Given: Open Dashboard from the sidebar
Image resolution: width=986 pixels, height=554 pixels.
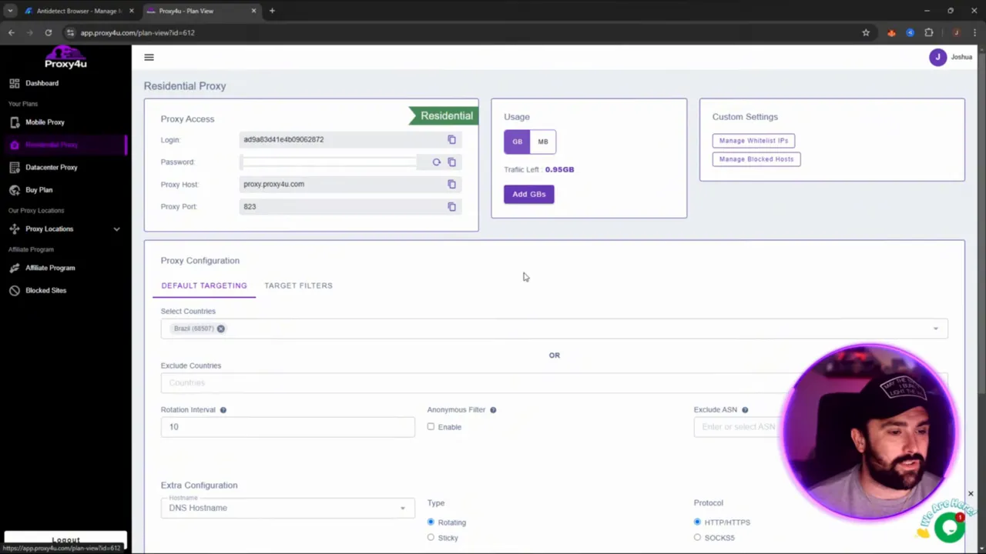Looking at the screenshot, I should (x=42, y=83).
